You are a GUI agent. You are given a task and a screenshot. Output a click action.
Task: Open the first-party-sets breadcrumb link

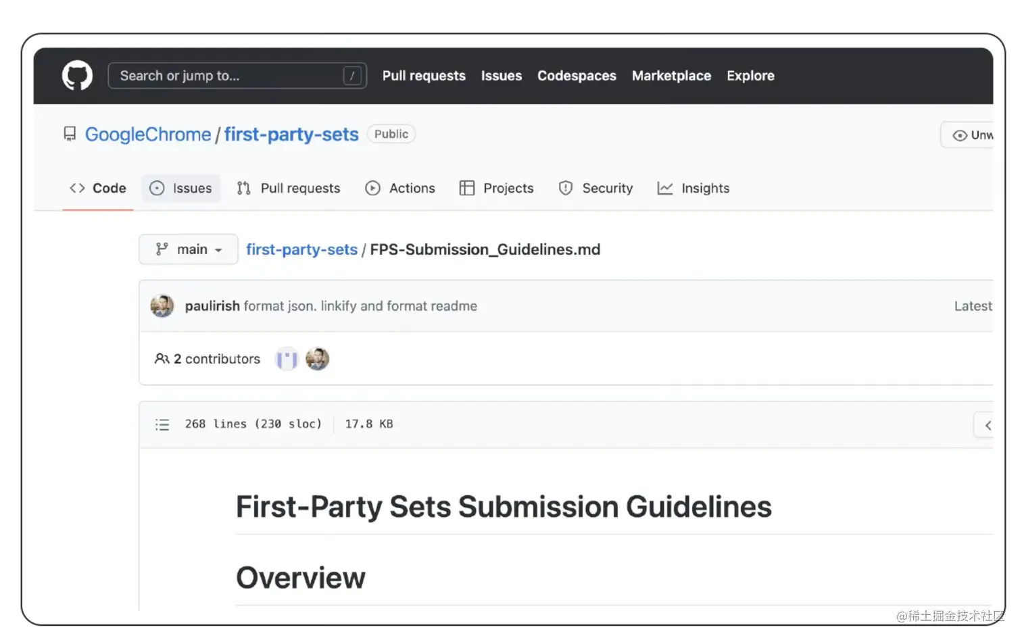[301, 249]
